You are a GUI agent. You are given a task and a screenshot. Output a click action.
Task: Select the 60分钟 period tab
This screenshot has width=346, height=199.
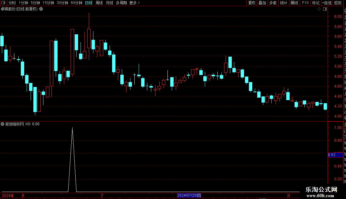coord(77,3)
